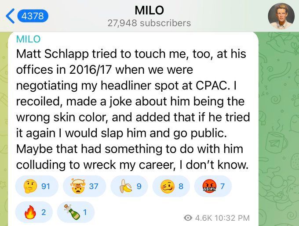The width and height of the screenshot is (299, 226).
Task: Tap the 4378 unread messages badge
Action: [33, 16]
